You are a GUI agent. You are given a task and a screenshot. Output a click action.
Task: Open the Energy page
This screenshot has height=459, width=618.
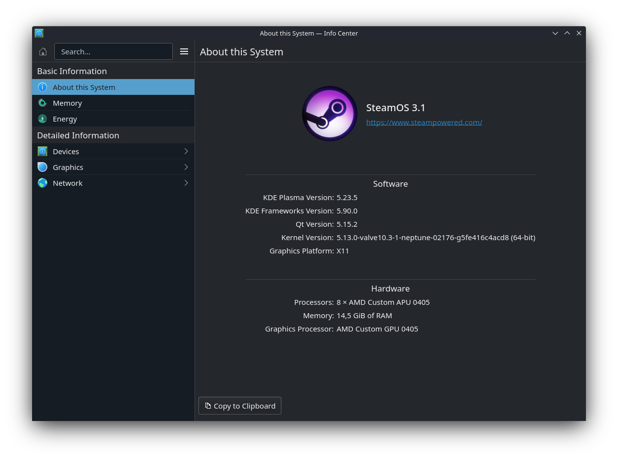pos(114,119)
